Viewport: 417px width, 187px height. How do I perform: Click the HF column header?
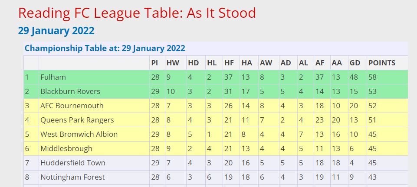tap(229, 63)
